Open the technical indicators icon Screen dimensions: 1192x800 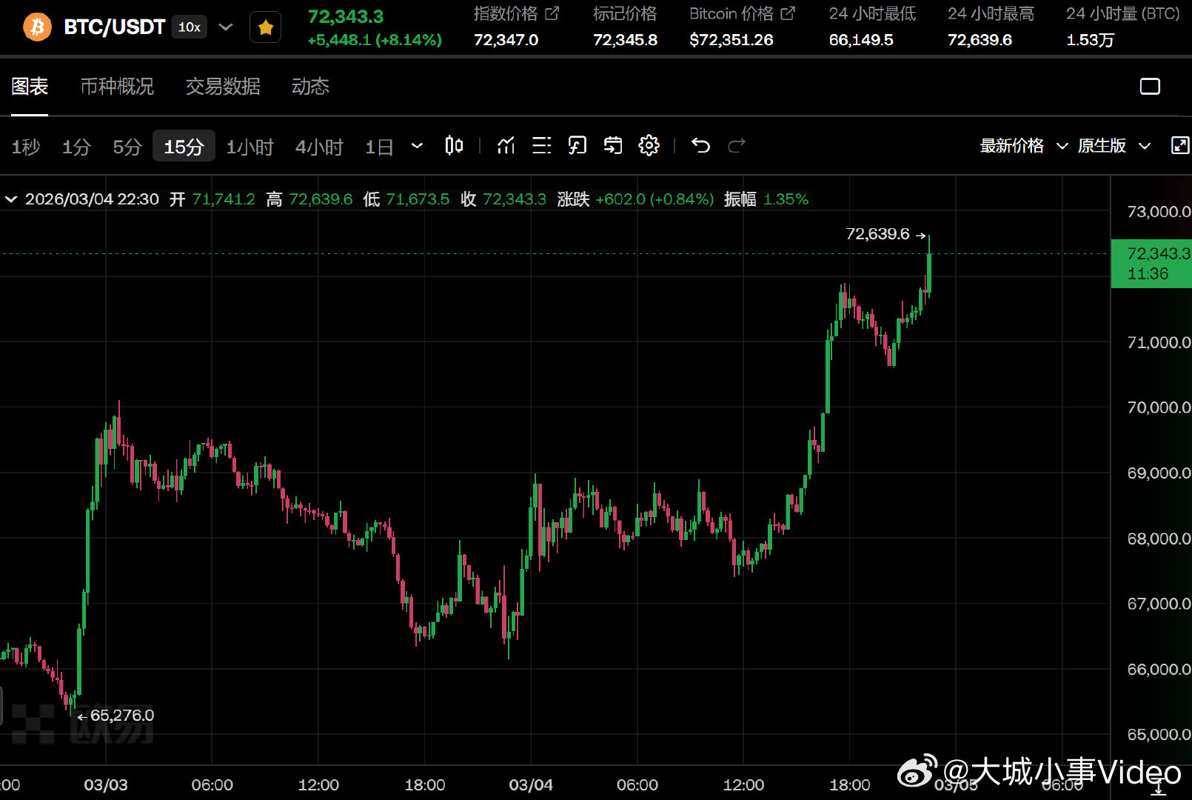pos(506,146)
